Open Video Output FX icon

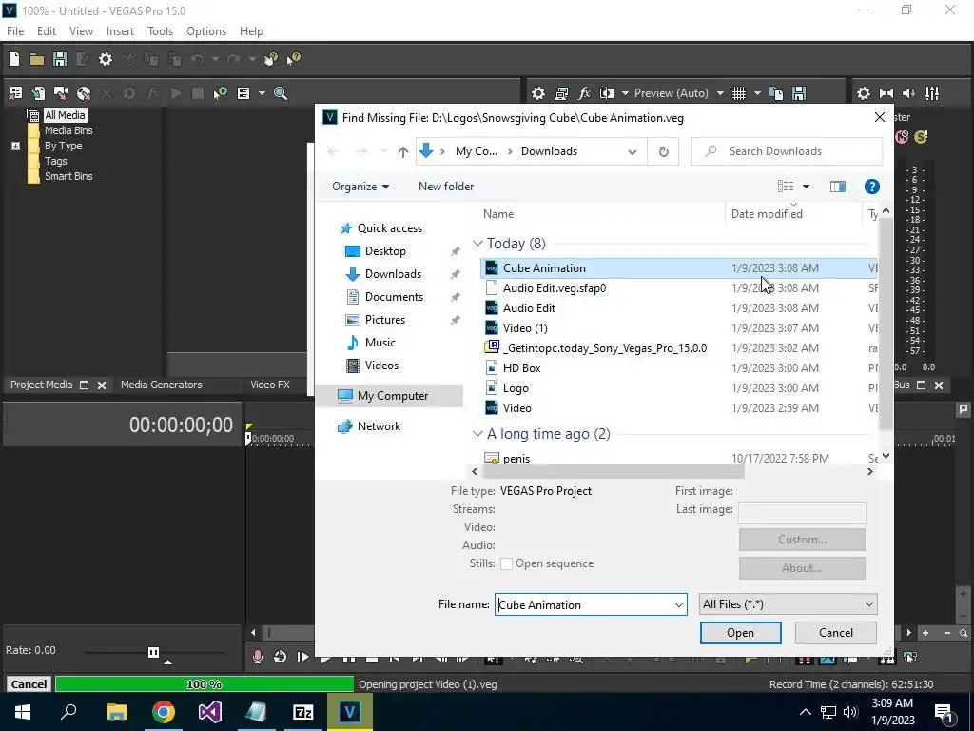click(x=584, y=93)
